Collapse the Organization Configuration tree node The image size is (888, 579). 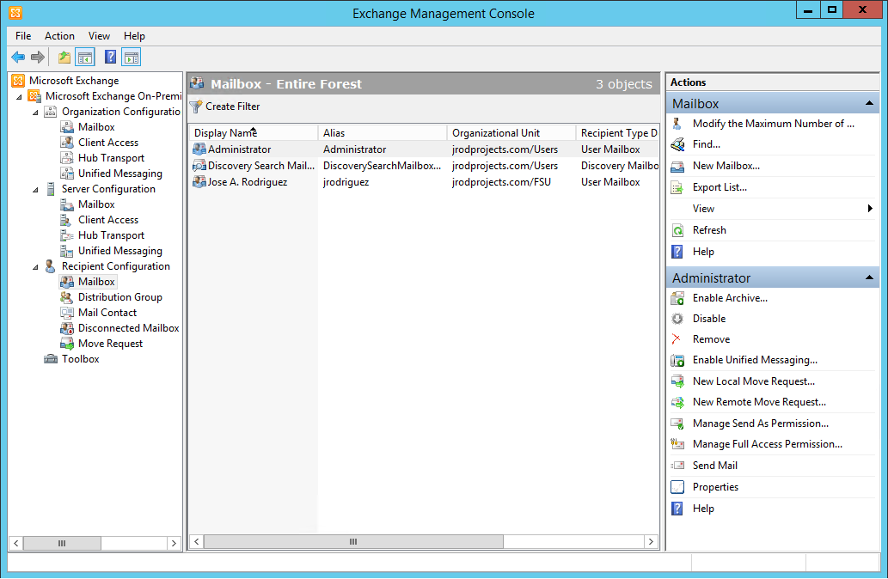(35, 112)
